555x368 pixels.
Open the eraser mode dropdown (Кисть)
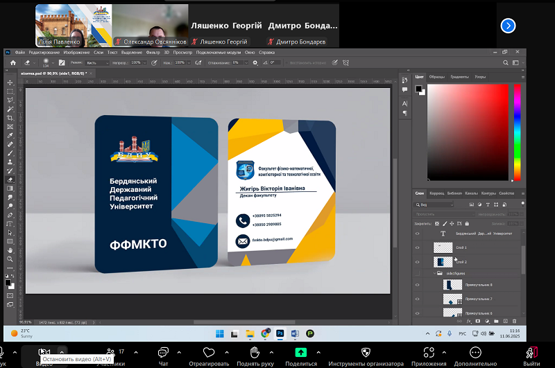97,62
